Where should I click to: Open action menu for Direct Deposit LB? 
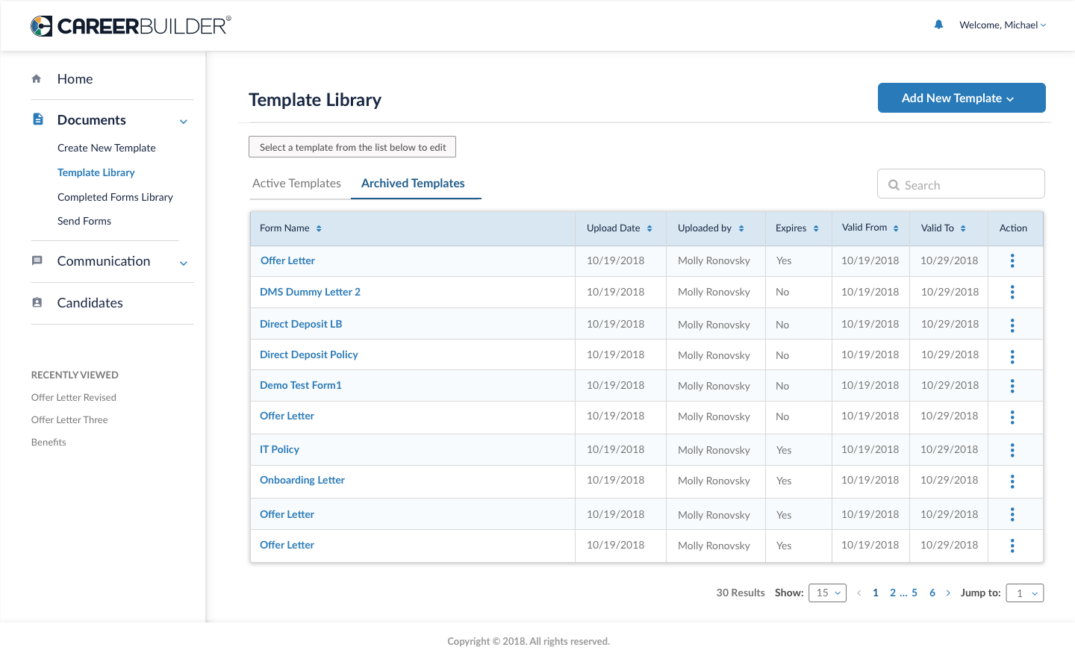tap(1012, 325)
